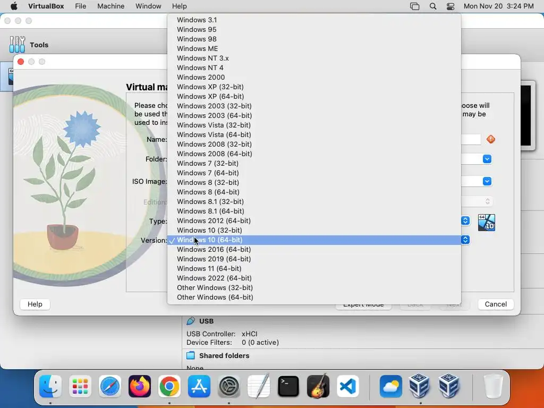Pick Other Windows (64-bit)

(x=314, y=297)
